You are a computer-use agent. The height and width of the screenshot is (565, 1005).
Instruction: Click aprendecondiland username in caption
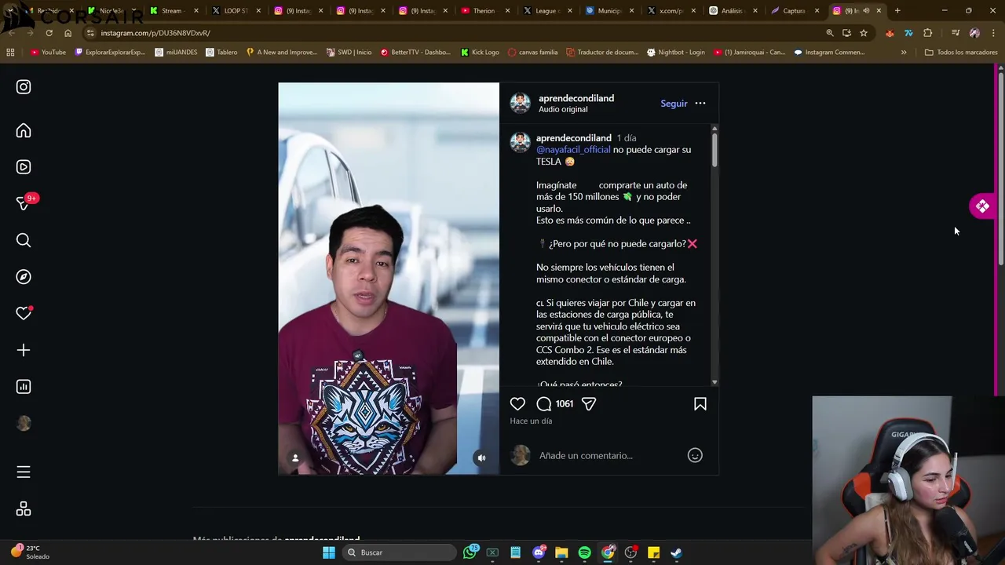(x=573, y=138)
